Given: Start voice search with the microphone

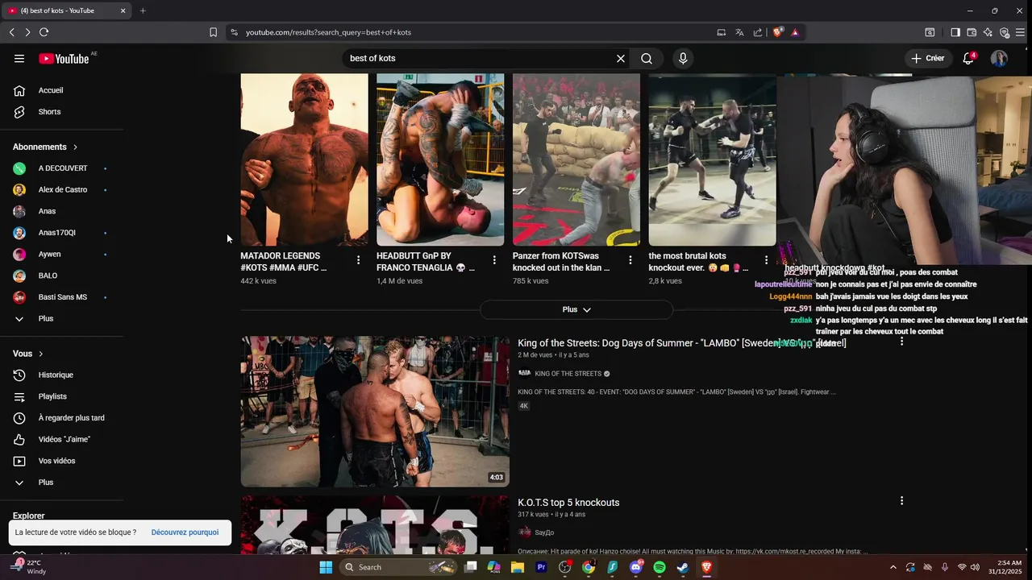Looking at the screenshot, I should coord(683,58).
